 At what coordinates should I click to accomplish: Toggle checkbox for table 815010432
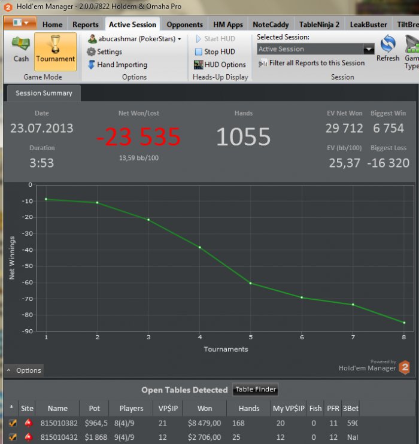click(13, 437)
